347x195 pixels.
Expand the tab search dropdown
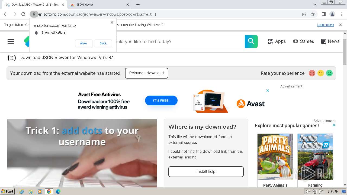tap(315, 5)
